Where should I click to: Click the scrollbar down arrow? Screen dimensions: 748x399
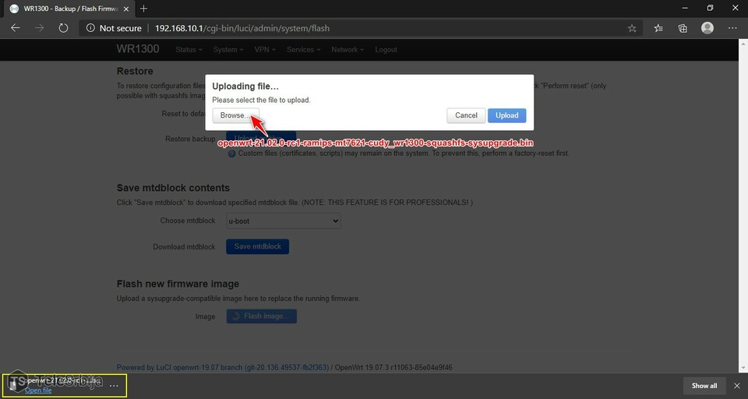[743, 369]
